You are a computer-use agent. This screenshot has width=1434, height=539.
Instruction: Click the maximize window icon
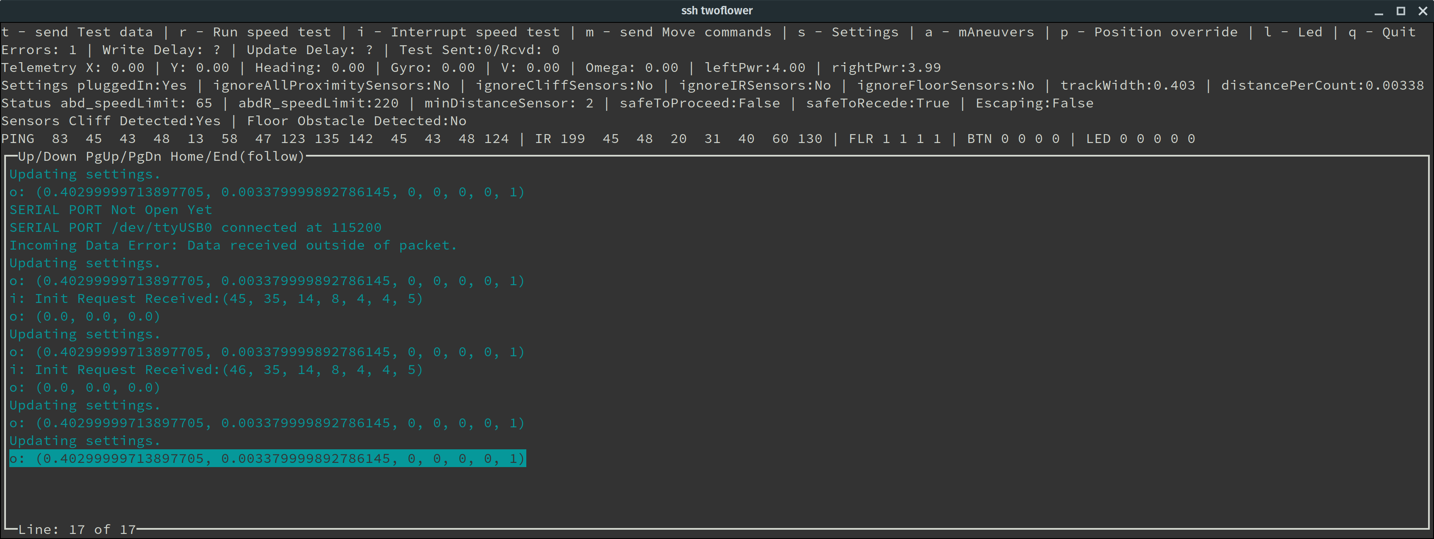click(x=1401, y=11)
